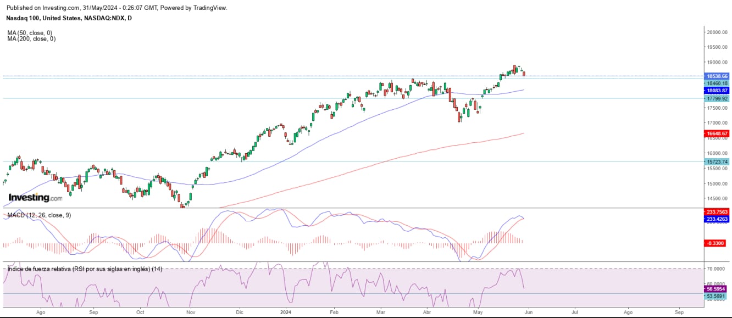Screen dimensions: 732x318
Task: Select the Nov label on time axis
Action: click(191, 312)
